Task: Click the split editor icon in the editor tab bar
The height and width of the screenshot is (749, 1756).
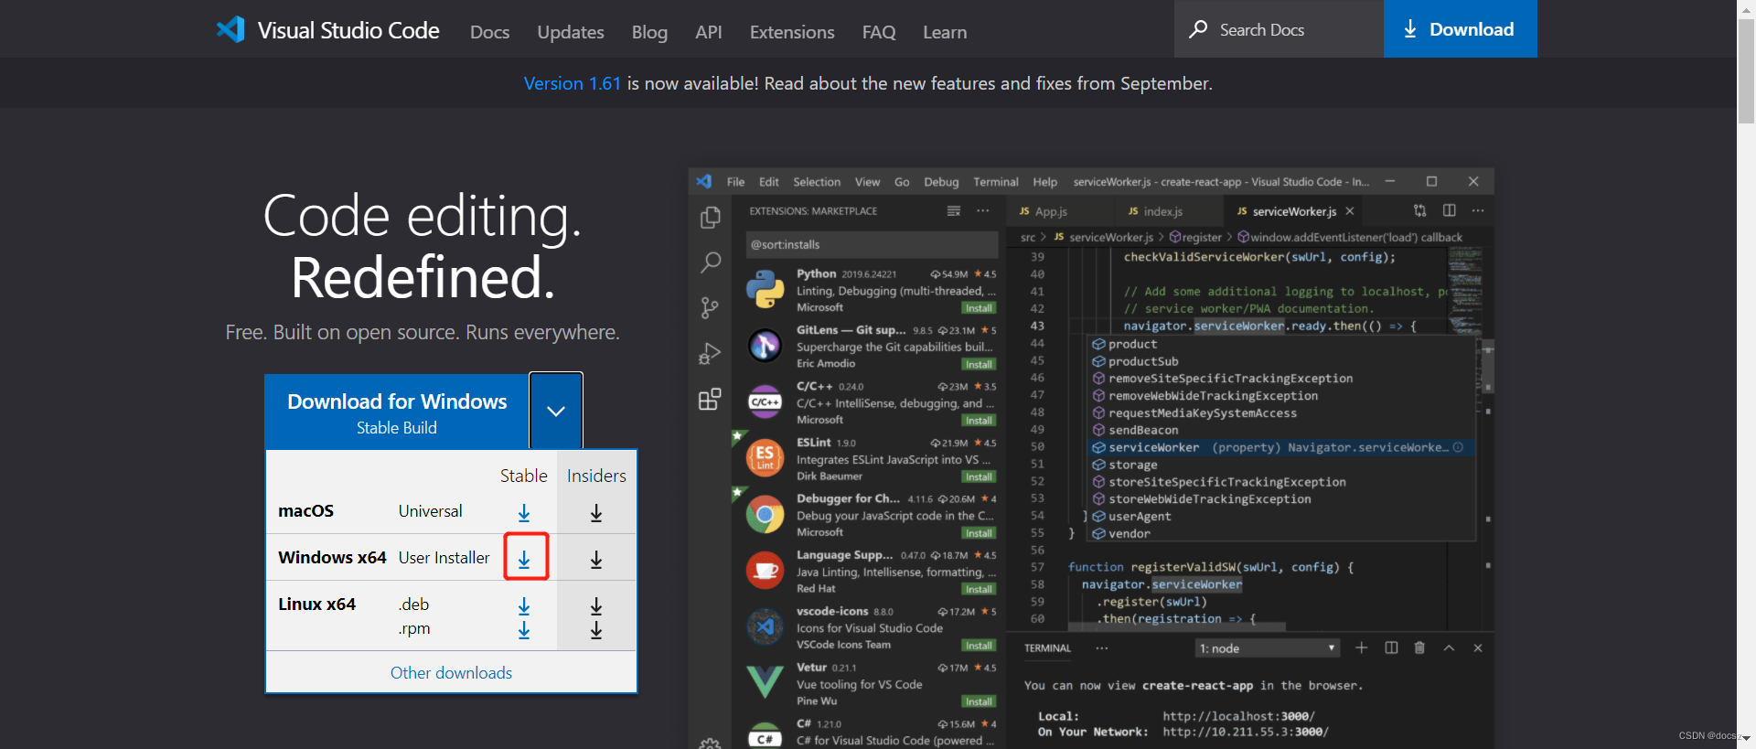Action: 1450,210
